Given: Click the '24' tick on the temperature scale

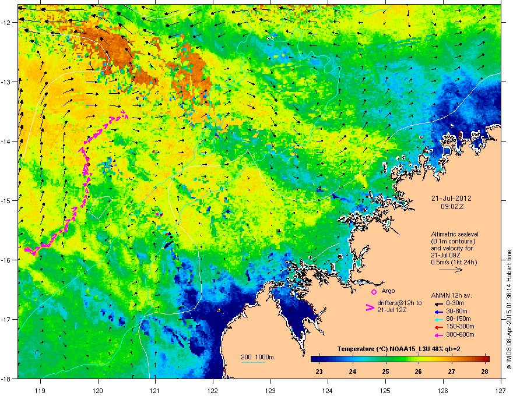Looking at the screenshot, I should tap(352, 372).
